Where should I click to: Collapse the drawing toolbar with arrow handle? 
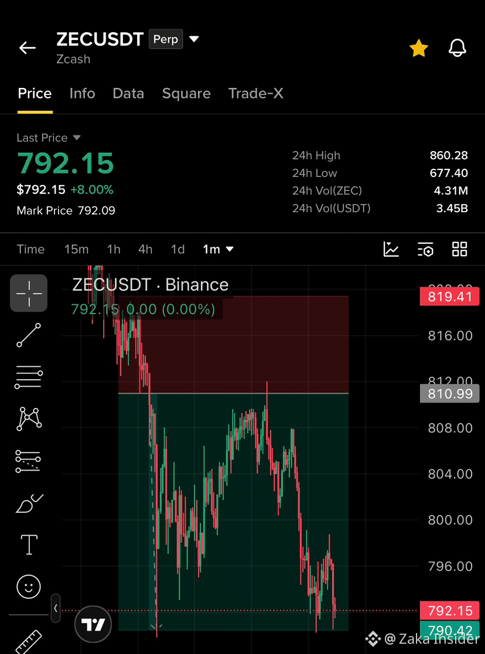pyautogui.click(x=56, y=608)
